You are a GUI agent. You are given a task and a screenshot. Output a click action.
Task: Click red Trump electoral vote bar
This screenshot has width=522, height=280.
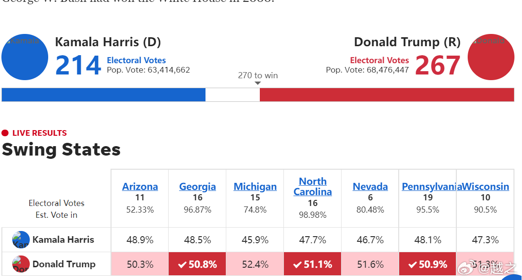387,95
